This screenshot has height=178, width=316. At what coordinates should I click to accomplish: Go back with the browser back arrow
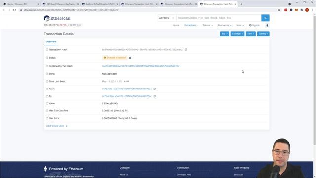coord(4,10)
